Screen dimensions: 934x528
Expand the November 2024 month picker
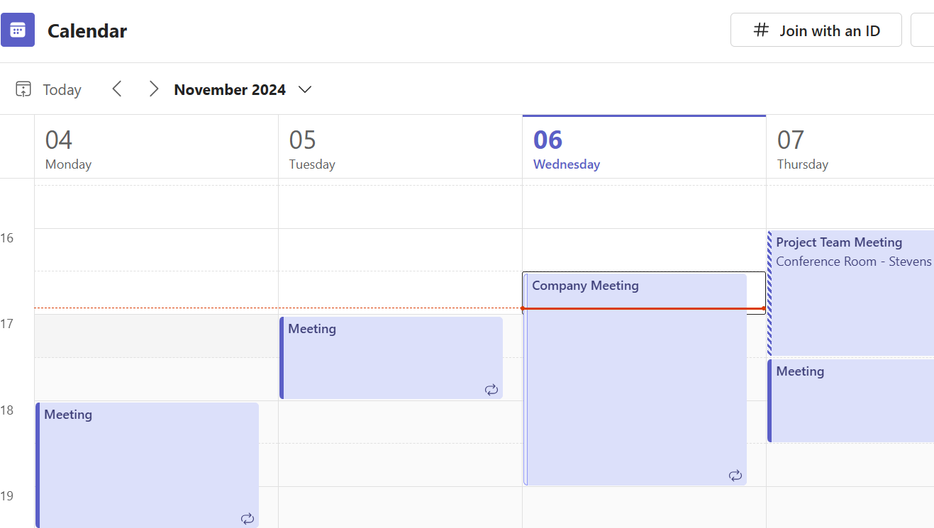coord(243,90)
